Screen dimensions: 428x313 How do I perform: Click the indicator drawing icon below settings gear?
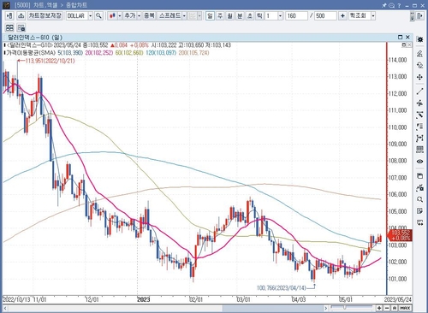pos(419,53)
